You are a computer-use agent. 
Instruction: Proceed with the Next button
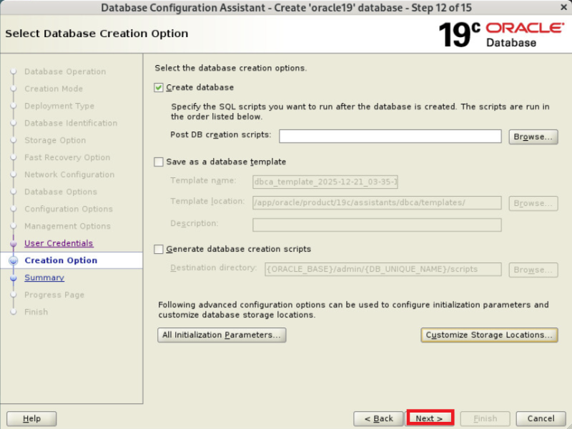coord(430,418)
